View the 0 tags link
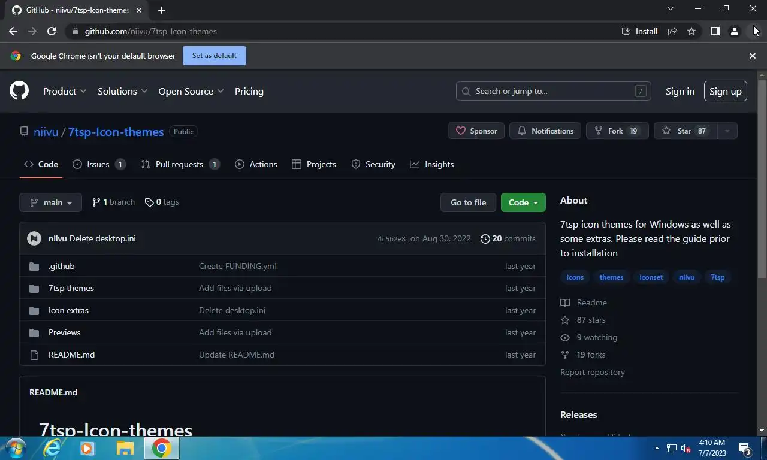This screenshot has height=460, width=767. click(162, 202)
